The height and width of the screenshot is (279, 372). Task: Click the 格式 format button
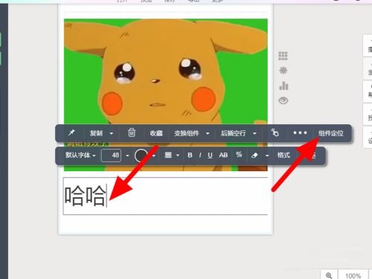(x=283, y=155)
